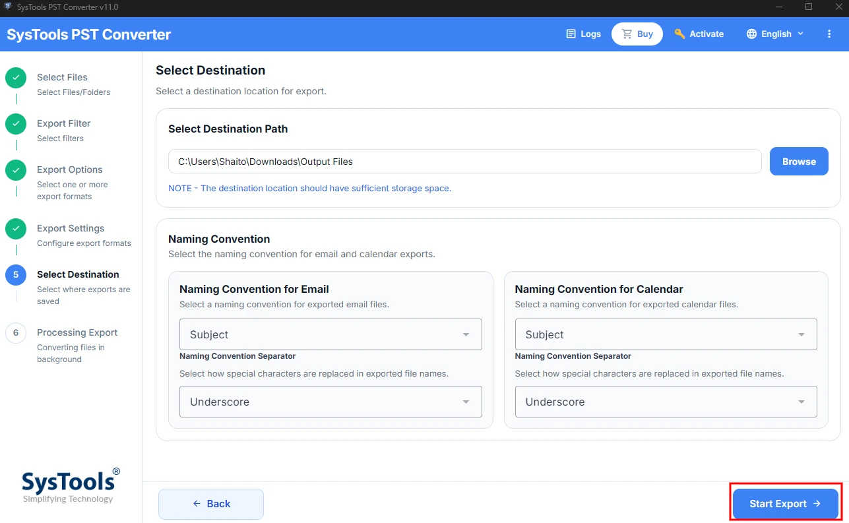Click the Export Filter green checkmark step
This screenshot has width=849, height=523.
16,124
